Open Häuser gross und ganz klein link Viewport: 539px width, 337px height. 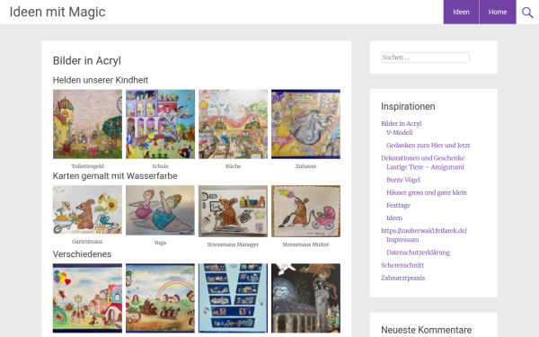427,192
